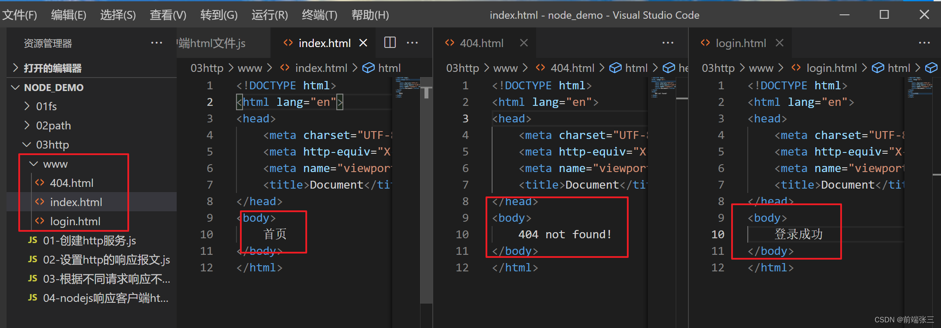This screenshot has height=328, width=941.
Task: Open the 选择(S) menu
Action: [x=118, y=15]
